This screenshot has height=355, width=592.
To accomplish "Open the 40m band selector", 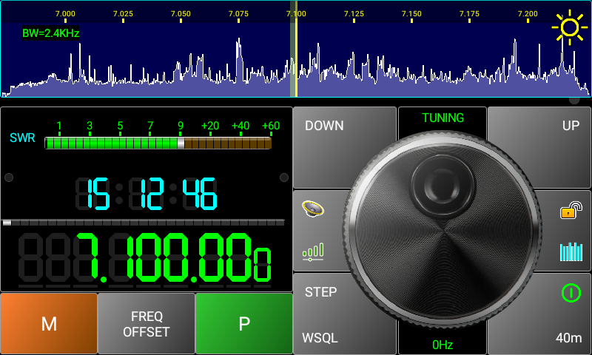I will tap(568, 338).
